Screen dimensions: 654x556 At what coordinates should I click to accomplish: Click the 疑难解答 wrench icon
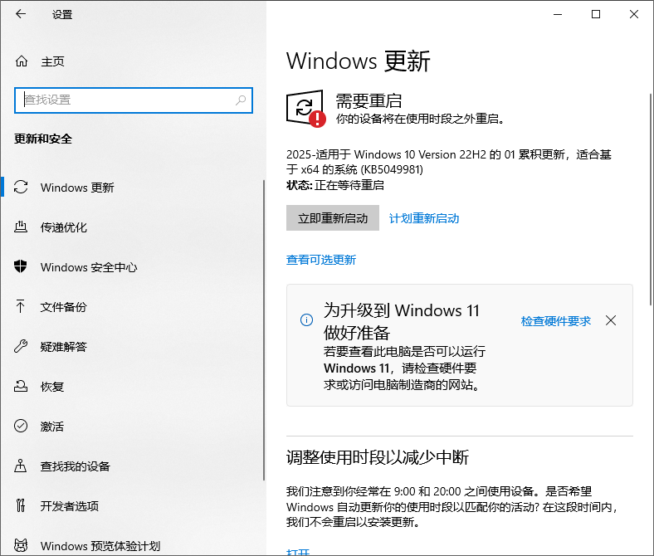point(21,346)
